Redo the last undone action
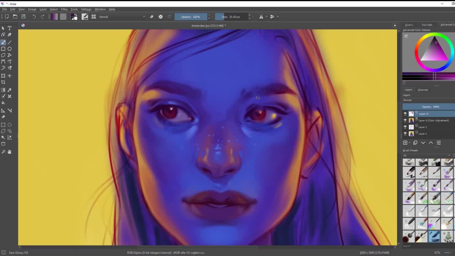This screenshot has width=455, height=256. point(43,17)
